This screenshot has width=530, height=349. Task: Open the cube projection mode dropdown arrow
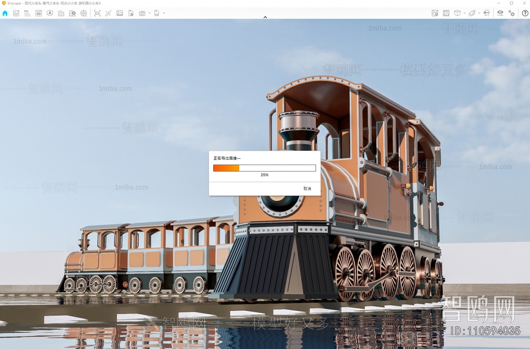(x=464, y=13)
